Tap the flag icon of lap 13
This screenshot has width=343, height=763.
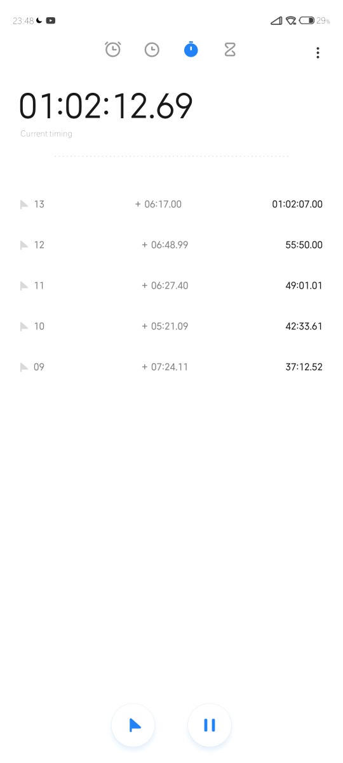tap(24, 205)
